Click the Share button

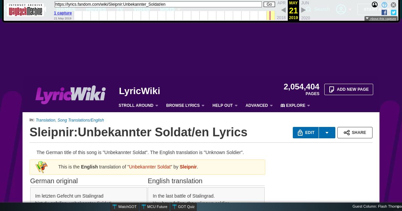[x=355, y=133]
